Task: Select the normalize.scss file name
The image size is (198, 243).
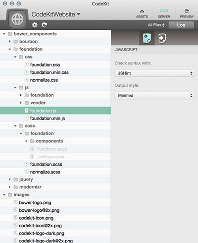Action: pyautogui.click(x=45, y=172)
